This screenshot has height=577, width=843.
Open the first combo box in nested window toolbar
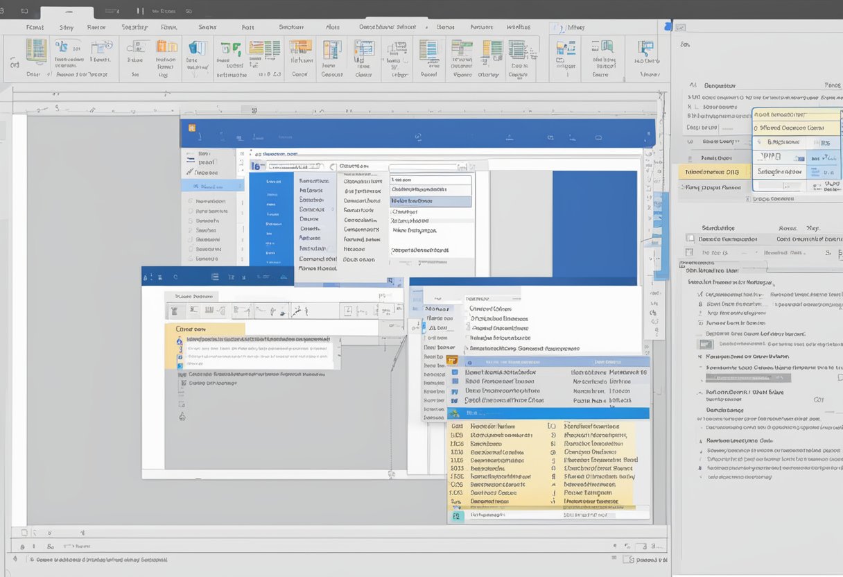pos(295,166)
